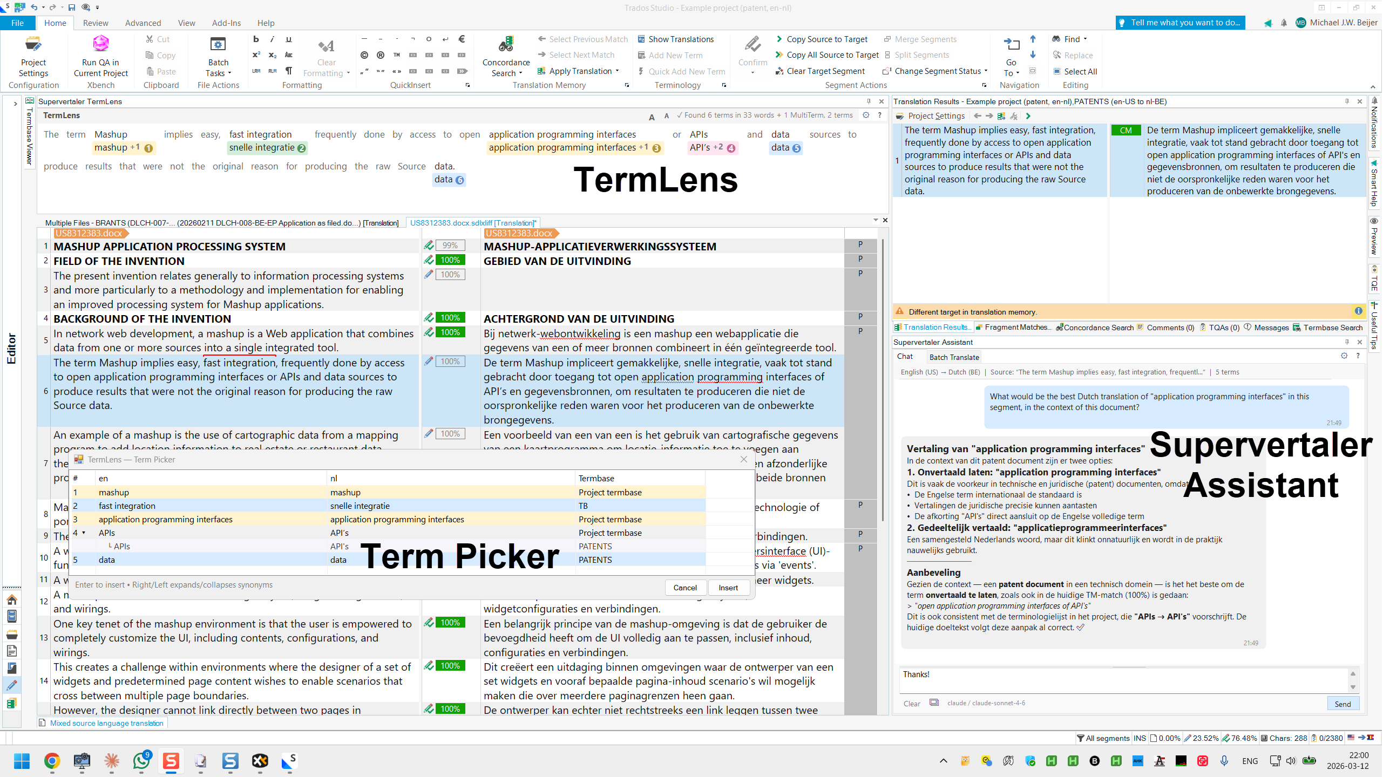The image size is (1383, 777).
Task: Open the Batch Translate tab
Action: (x=954, y=357)
